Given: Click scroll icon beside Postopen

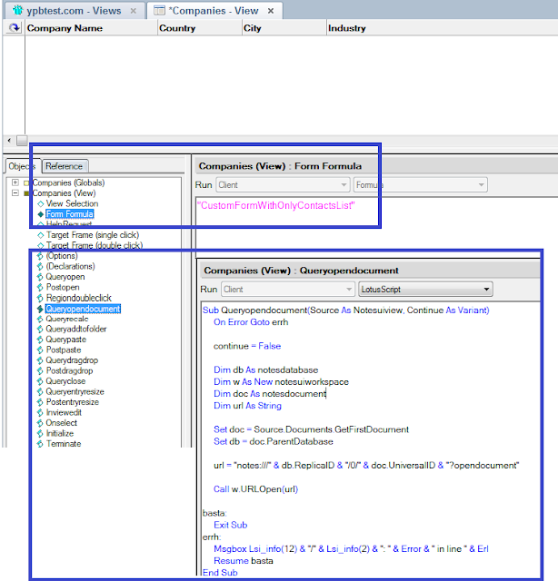Looking at the screenshot, I should pos(40,287).
